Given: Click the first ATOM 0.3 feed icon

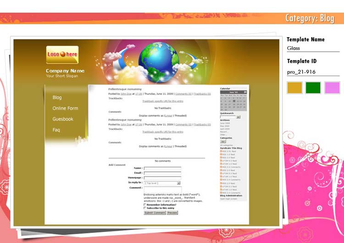Looking at the screenshot, I should pos(221,160).
